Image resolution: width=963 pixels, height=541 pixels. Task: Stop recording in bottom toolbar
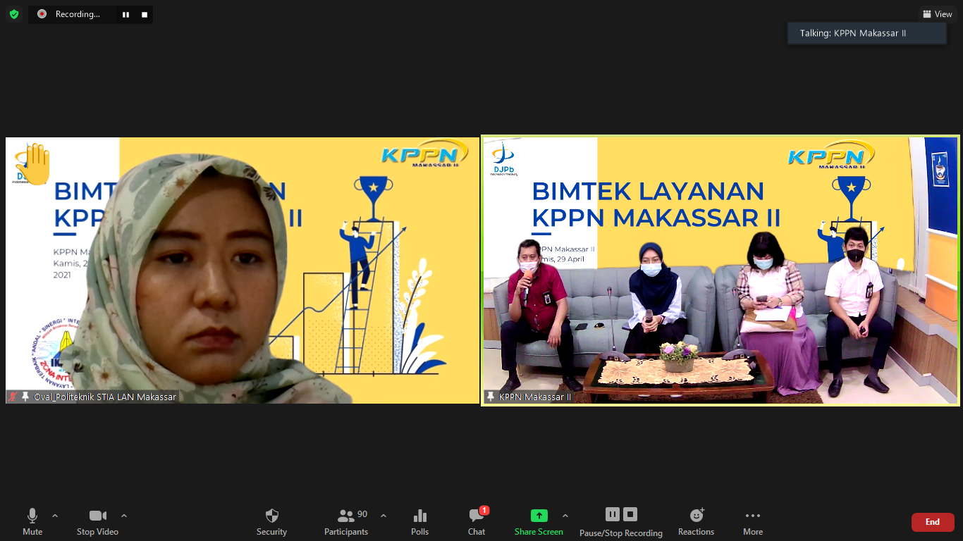click(x=630, y=514)
